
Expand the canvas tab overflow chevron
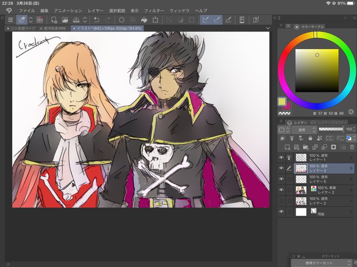[268, 28]
